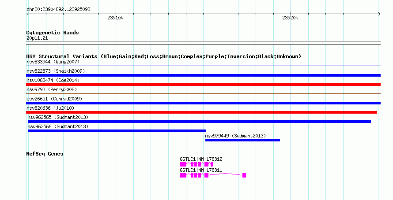Open nsv522873 (Shaikh2009) variant label
393x200 pixels.
56,71
